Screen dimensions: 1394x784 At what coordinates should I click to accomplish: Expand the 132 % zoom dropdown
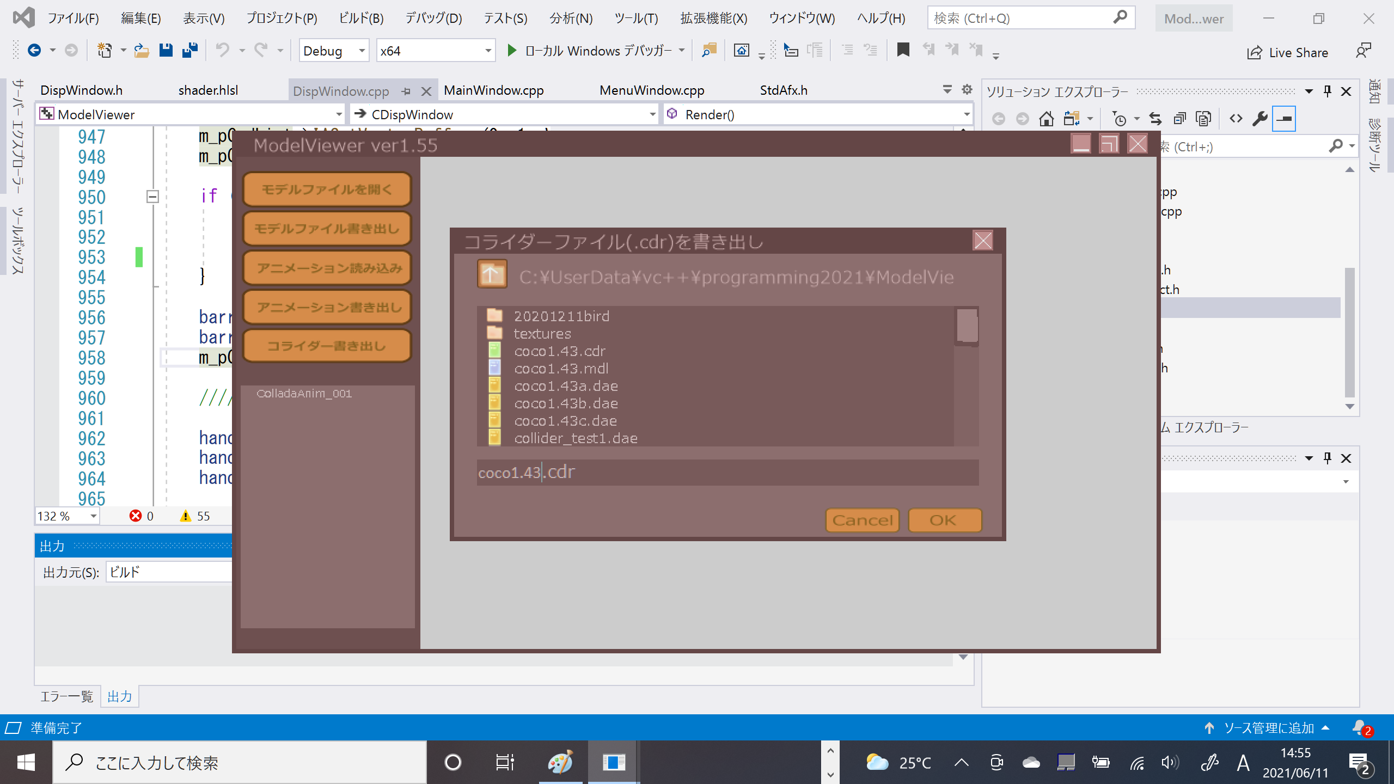(x=94, y=516)
